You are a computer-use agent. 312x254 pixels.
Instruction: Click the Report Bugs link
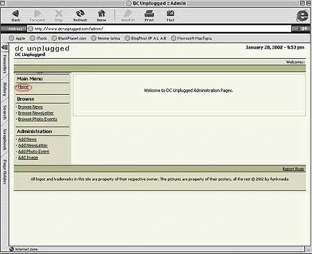(x=293, y=169)
